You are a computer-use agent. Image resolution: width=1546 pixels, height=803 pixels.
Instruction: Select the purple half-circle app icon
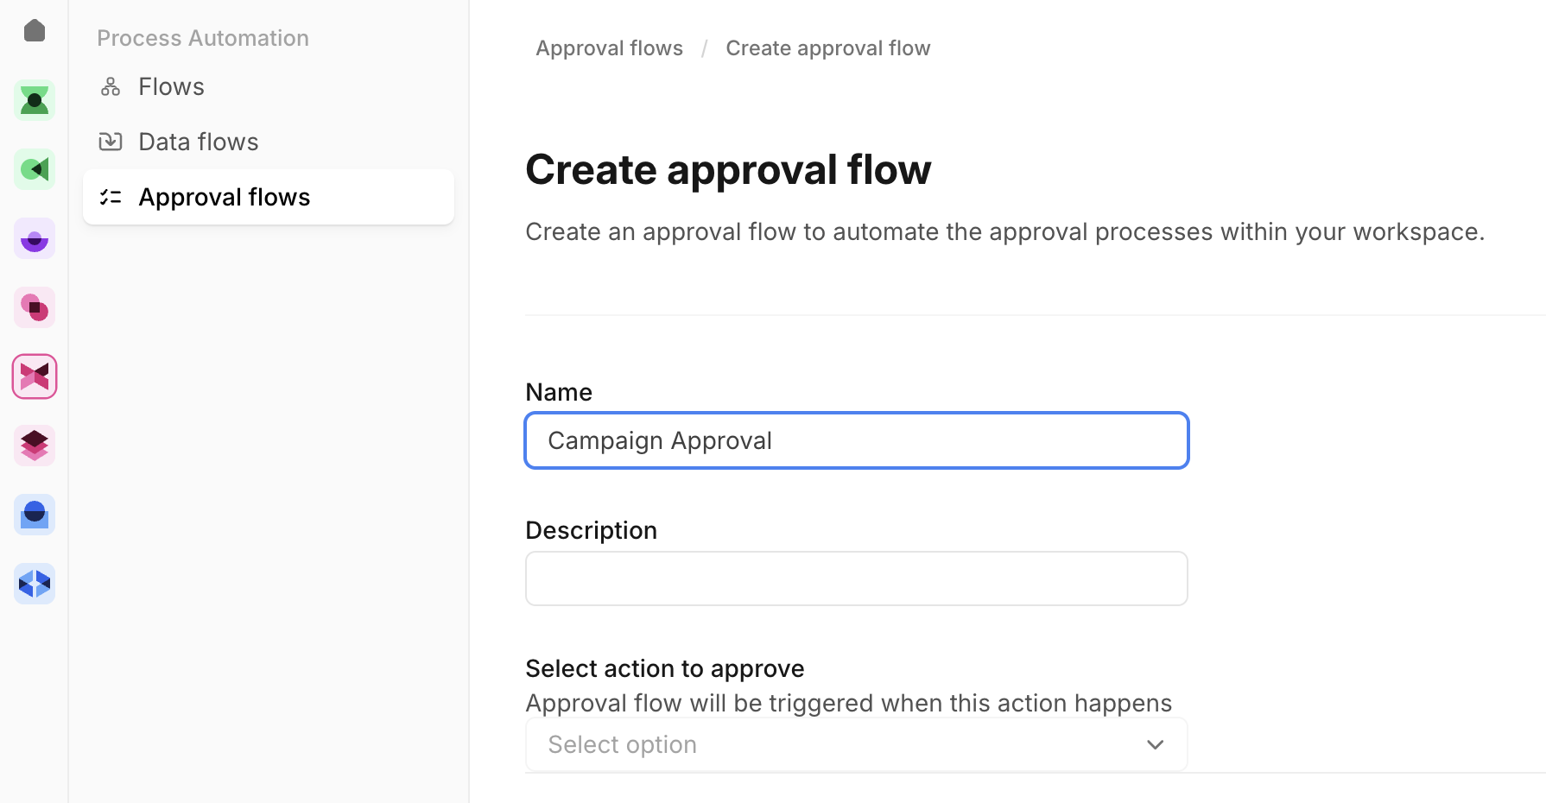(35, 238)
